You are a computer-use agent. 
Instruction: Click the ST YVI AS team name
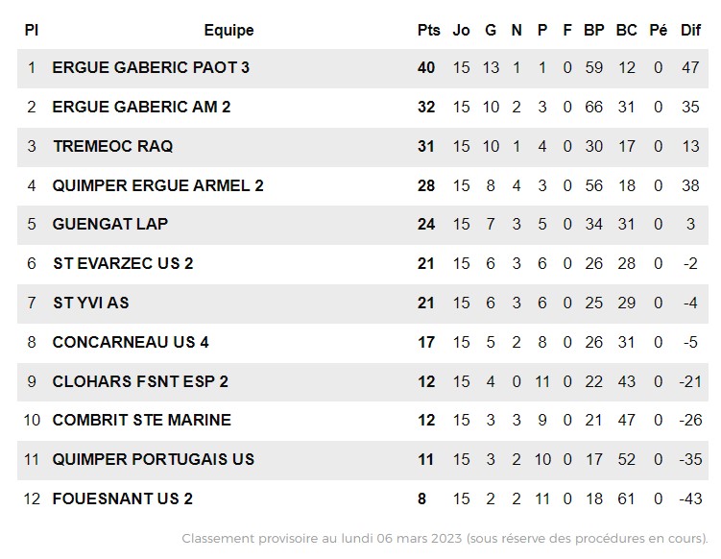[x=91, y=303]
